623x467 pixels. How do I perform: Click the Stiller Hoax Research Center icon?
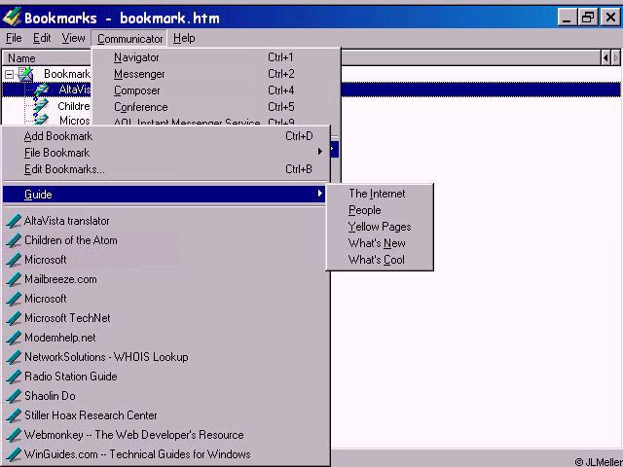pyautogui.click(x=14, y=415)
